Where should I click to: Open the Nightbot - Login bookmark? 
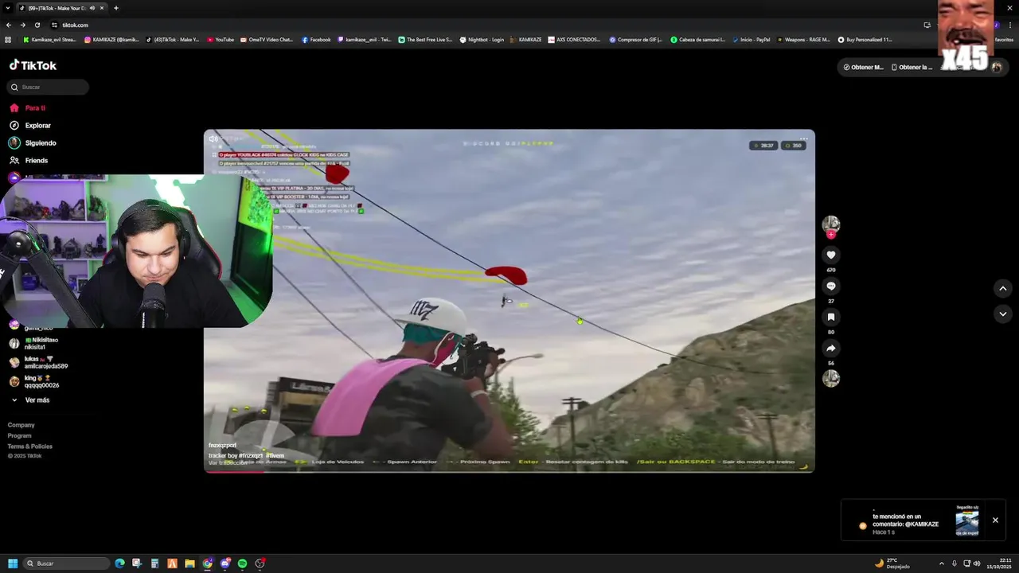pos(482,39)
